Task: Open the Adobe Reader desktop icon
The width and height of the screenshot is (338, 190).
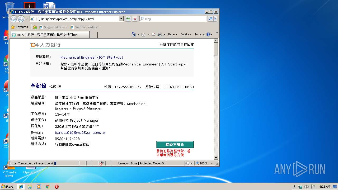Action: [30, 6]
